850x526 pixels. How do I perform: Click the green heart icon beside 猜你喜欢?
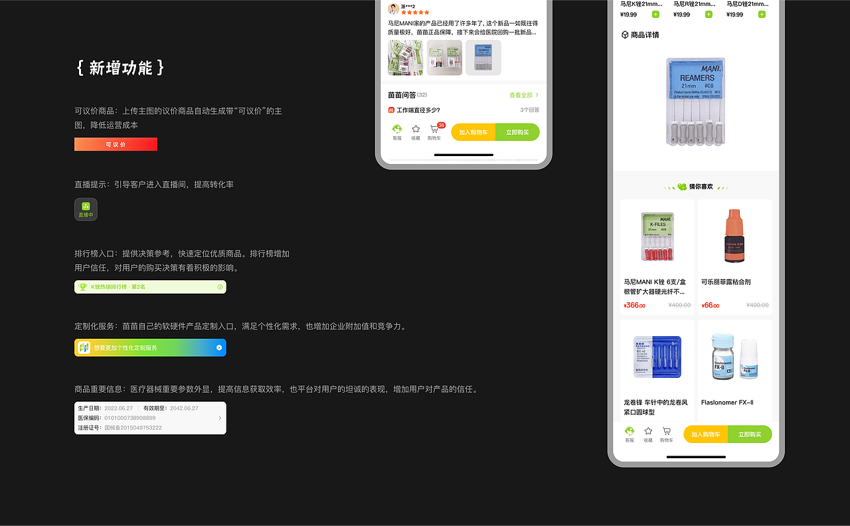tap(682, 187)
